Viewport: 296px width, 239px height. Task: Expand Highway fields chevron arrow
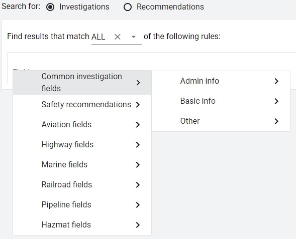tap(138, 145)
